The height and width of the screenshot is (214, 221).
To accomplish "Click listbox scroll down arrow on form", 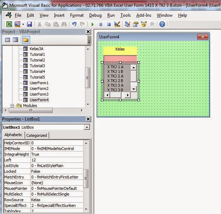I will [134, 89].
